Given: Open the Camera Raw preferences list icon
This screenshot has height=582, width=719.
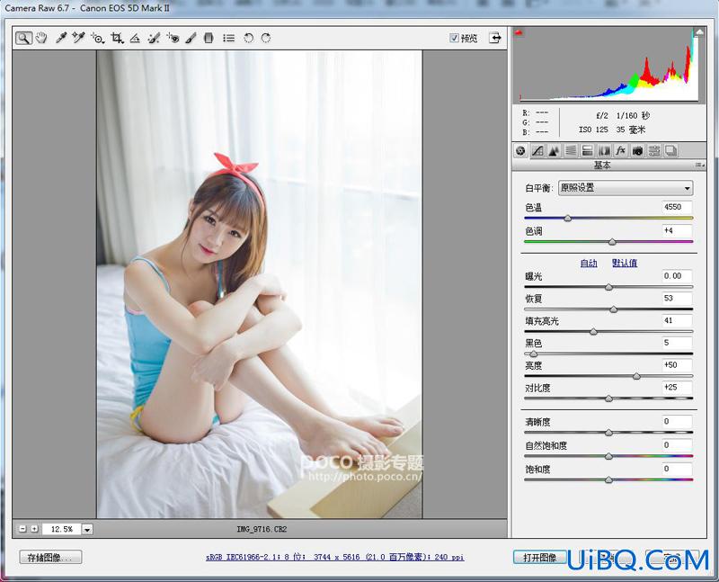Looking at the screenshot, I should click(228, 38).
